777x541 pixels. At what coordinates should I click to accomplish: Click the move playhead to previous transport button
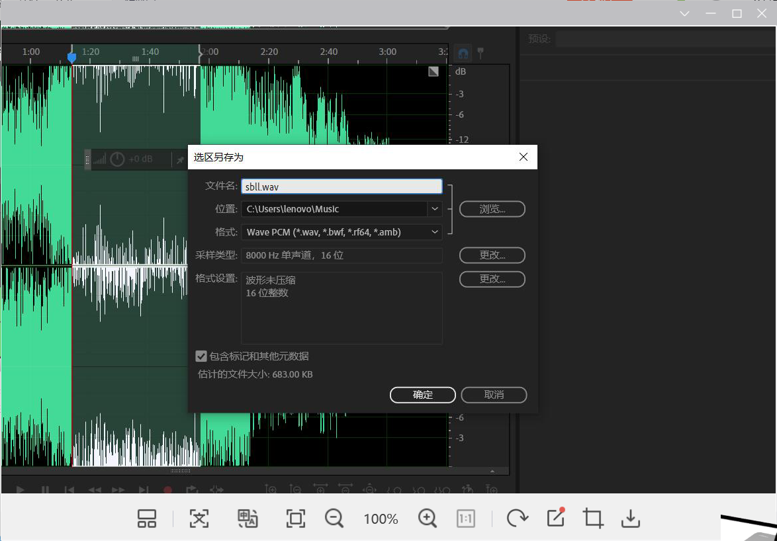click(x=69, y=489)
